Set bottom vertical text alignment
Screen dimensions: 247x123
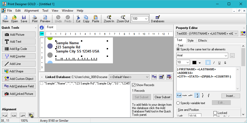[x=208, y=95]
